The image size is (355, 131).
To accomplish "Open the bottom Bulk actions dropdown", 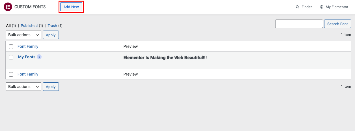I will (23, 87).
